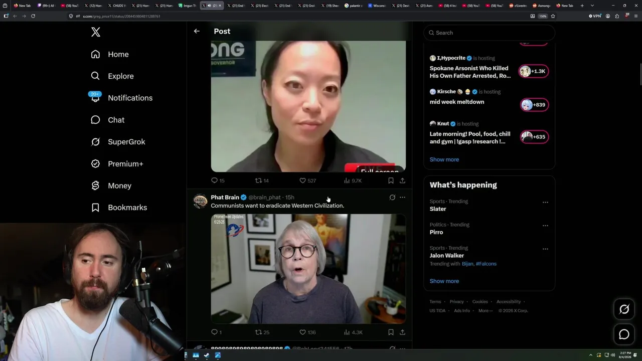642x361 pixels.
Task: Open the Pirro trending topic
Action: [x=436, y=232]
